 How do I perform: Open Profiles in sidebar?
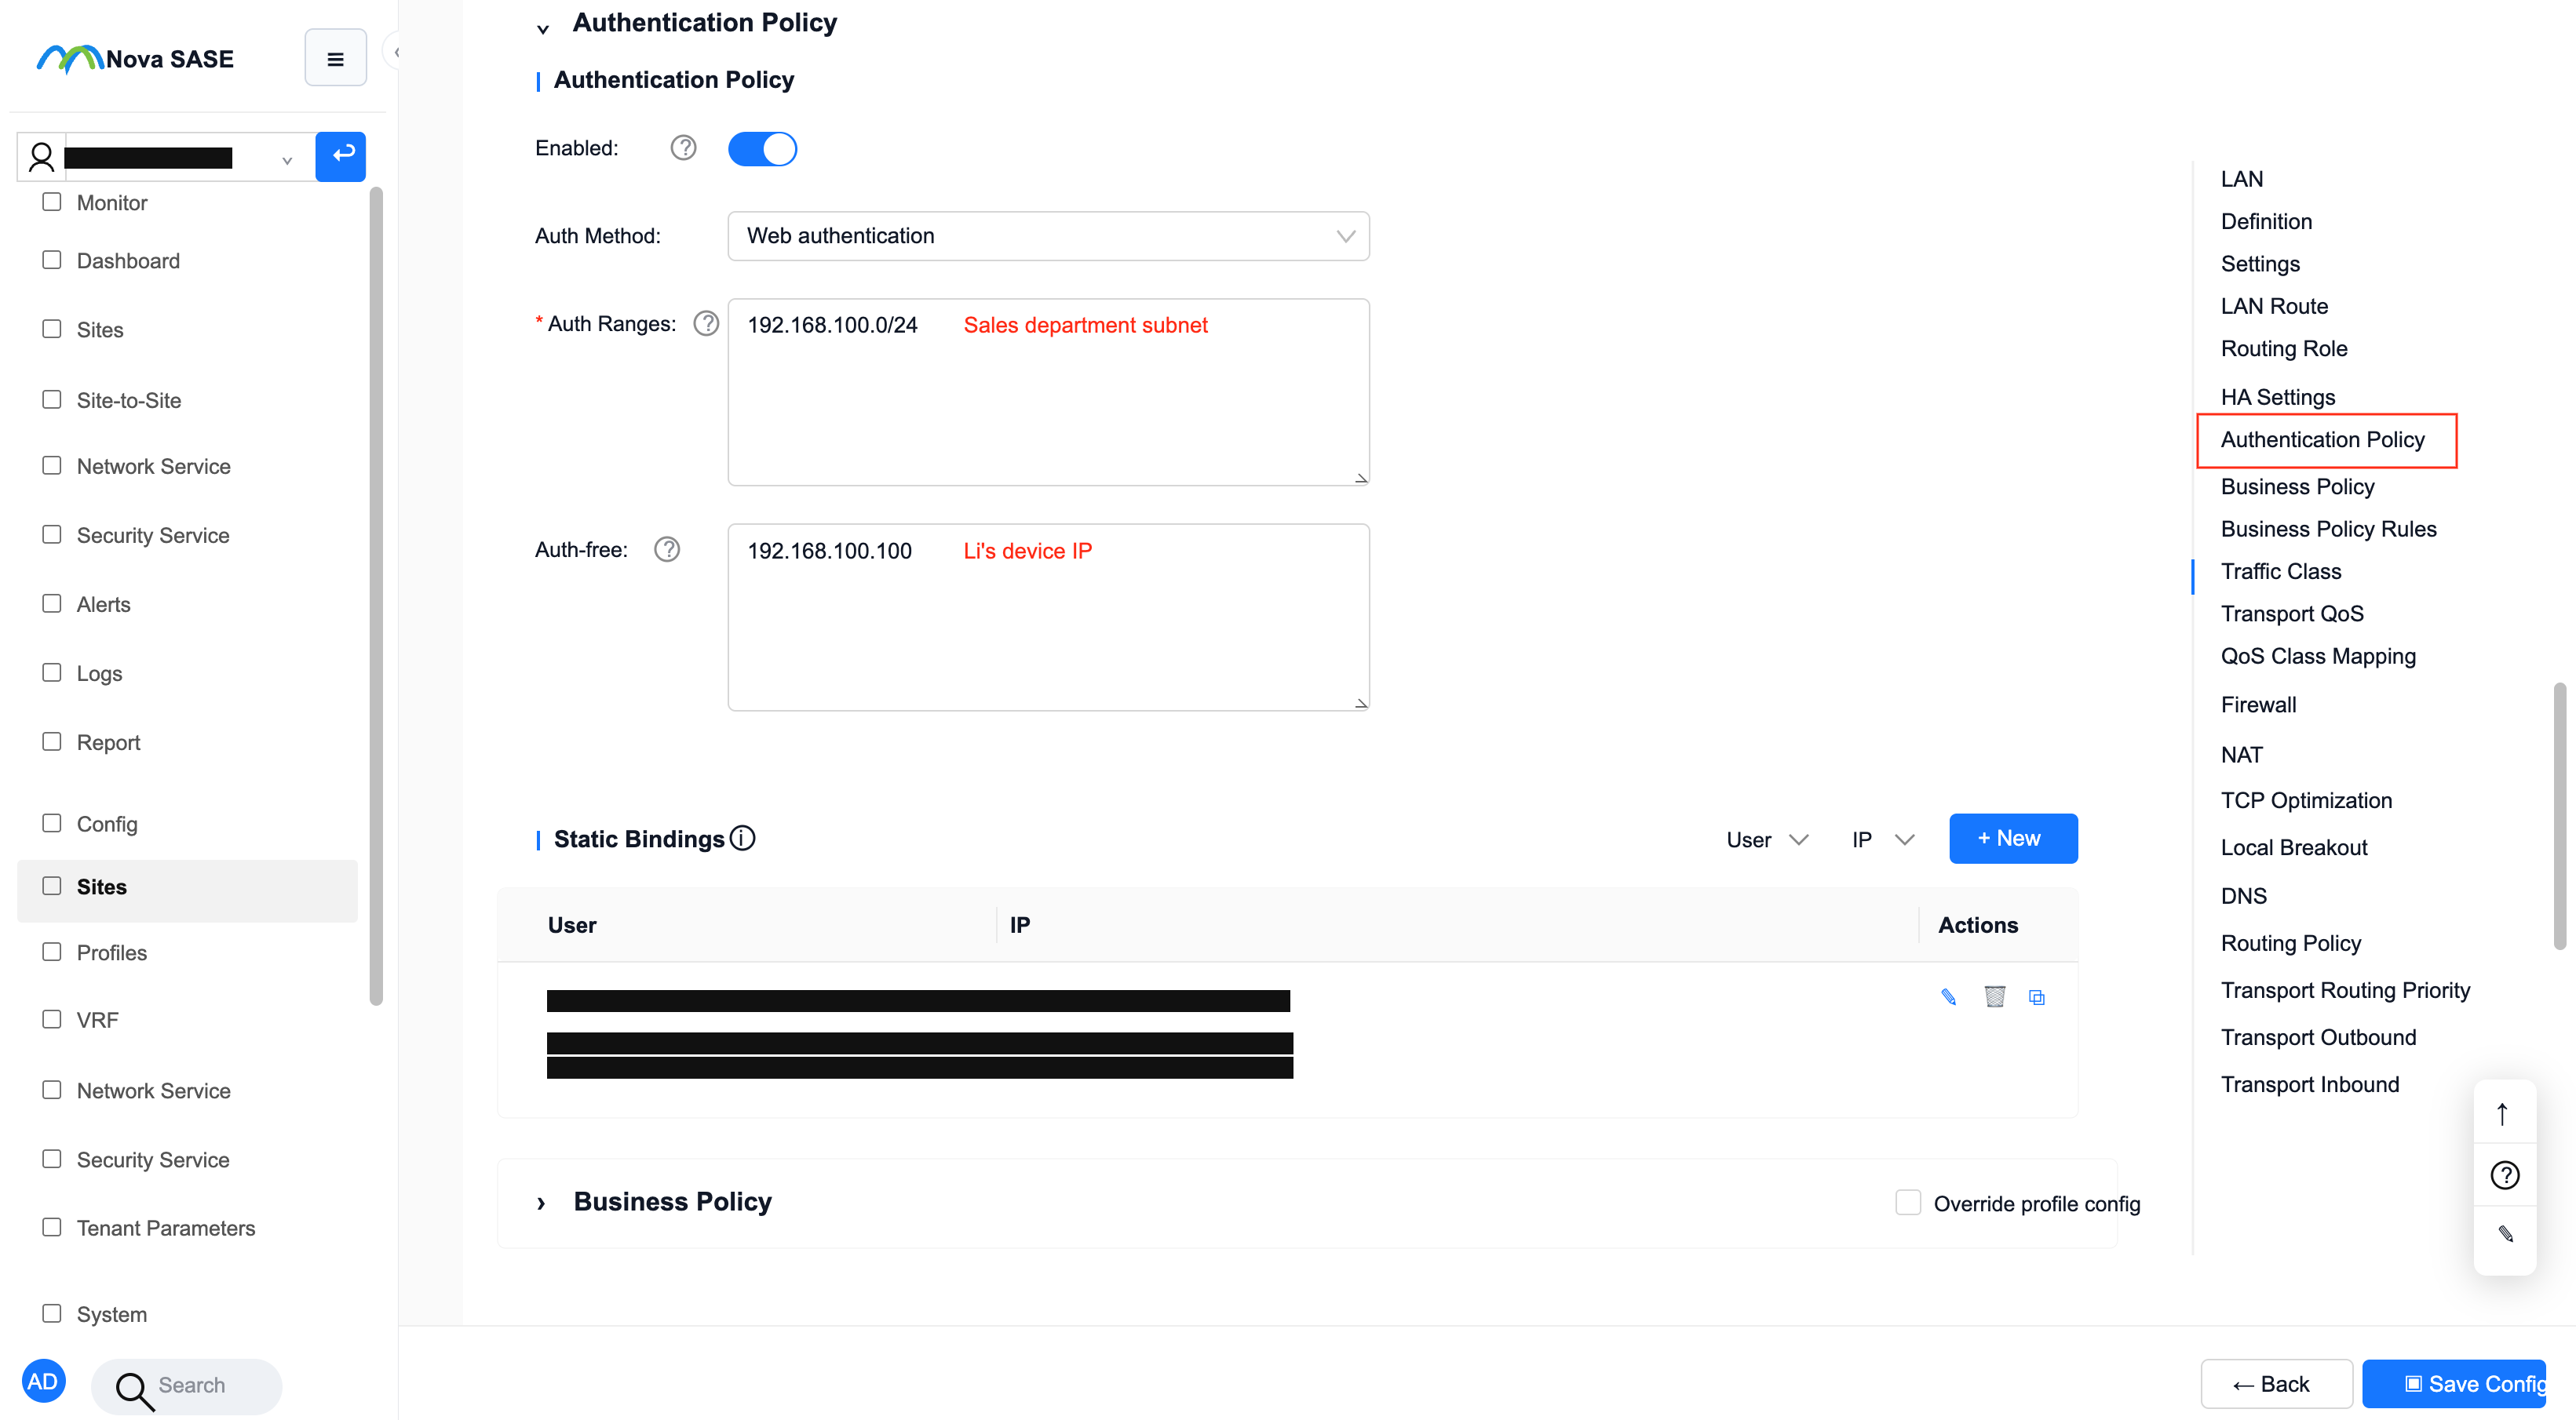point(111,953)
